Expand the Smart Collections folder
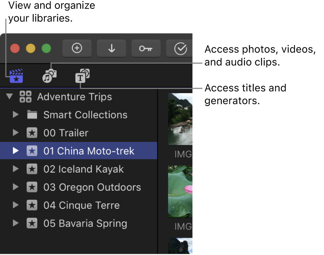The height and width of the screenshot is (255, 324). click(x=15, y=115)
